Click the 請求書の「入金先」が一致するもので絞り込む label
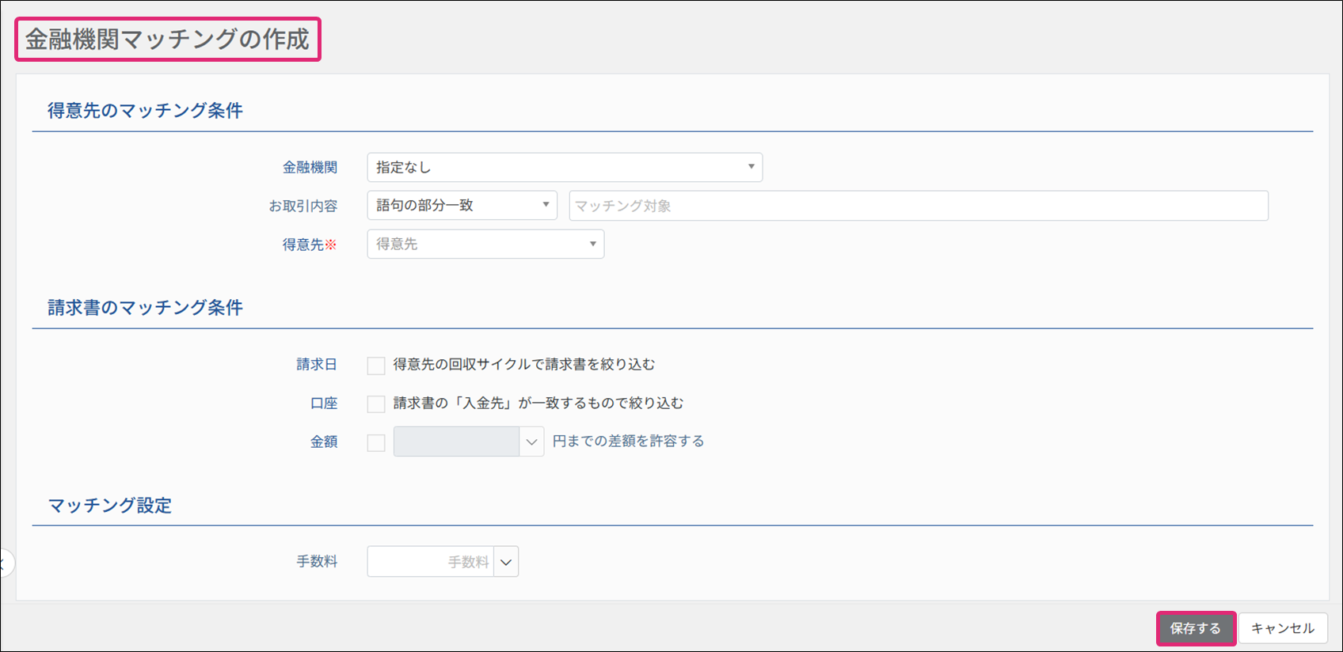This screenshot has height=652, width=1343. (538, 404)
